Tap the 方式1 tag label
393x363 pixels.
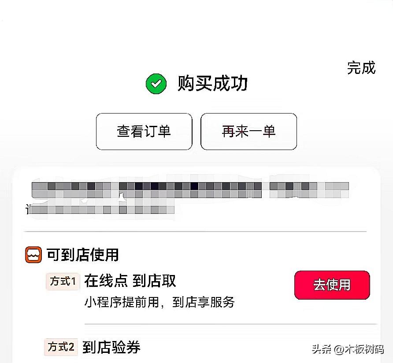click(x=63, y=282)
